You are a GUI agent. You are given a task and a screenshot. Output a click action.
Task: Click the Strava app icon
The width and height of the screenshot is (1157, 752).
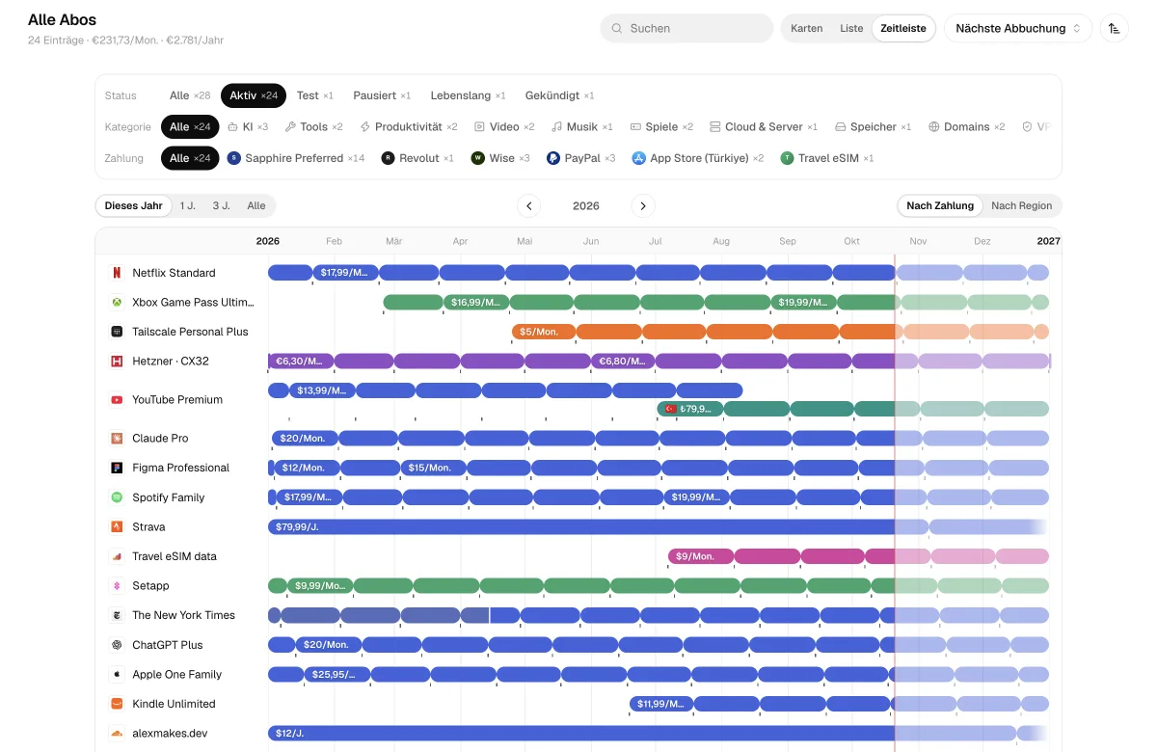click(x=117, y=526)
